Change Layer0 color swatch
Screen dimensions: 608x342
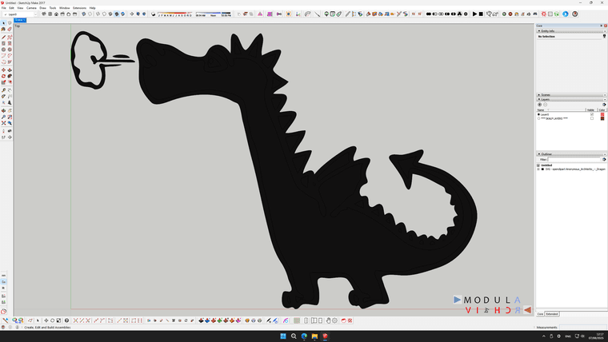[602, 114]
